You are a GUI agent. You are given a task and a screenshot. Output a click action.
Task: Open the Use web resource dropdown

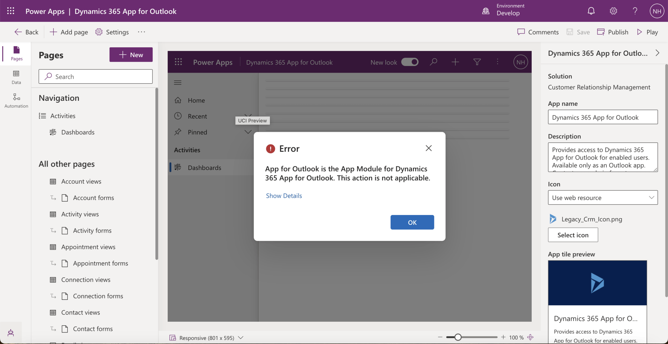[x=602, y=198]
